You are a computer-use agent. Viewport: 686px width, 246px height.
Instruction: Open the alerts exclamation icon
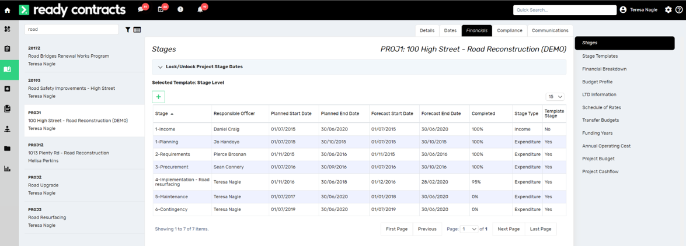coord(180,9)
